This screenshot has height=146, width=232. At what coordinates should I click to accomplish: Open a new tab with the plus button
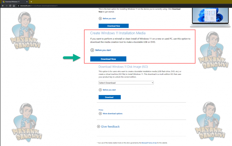tap(31, 2)
